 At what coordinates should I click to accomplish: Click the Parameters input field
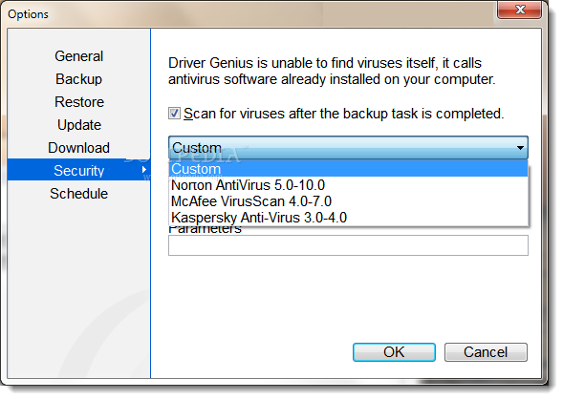[x=348, y=245]
